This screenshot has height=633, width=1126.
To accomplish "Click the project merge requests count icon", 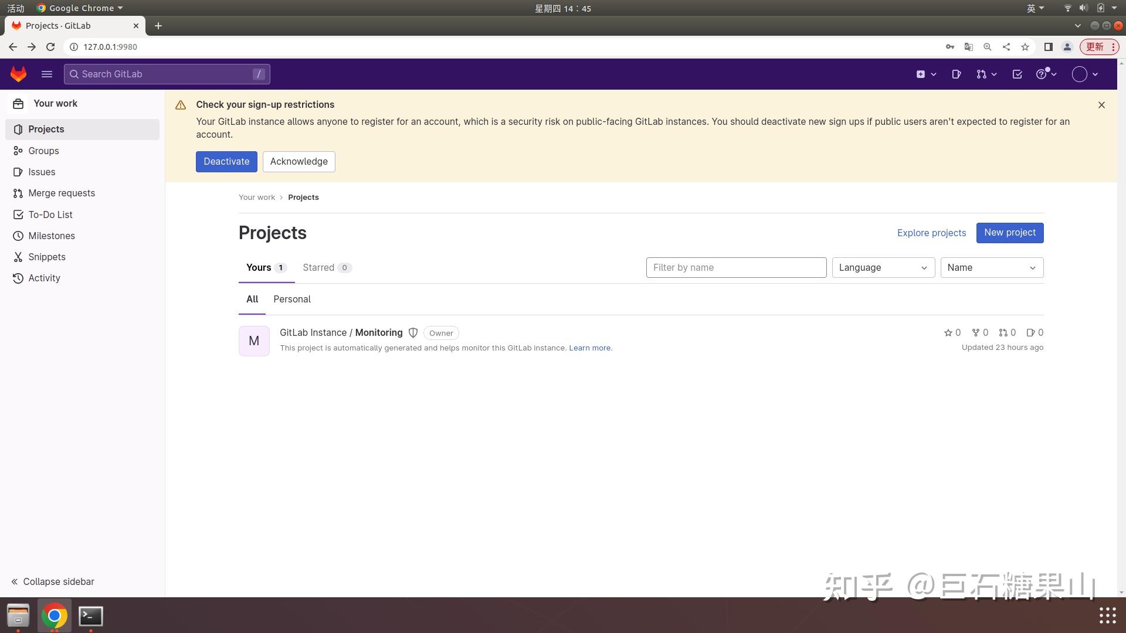I will click(x=1003, y=333).
